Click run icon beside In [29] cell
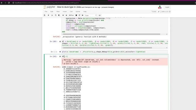 tap(60, 57)
